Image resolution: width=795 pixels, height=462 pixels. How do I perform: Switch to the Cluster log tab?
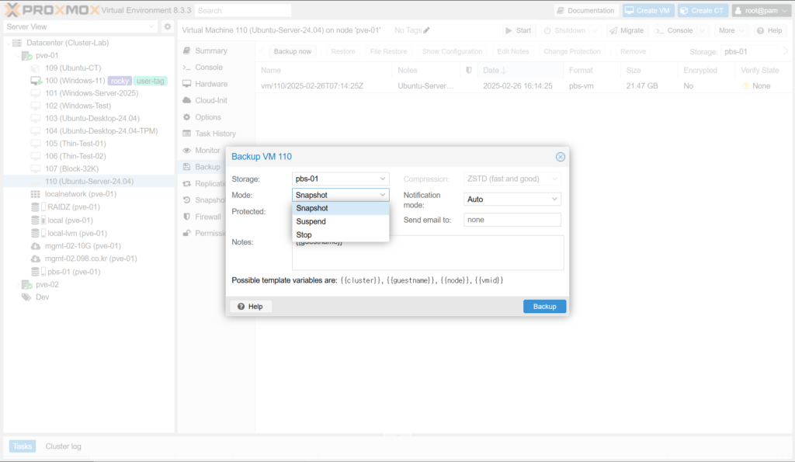(x=63, y=446)
